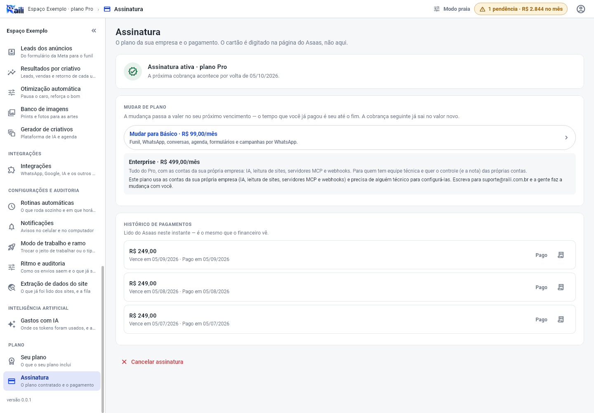Click the Leads dos anúncios inbox icon
Viewport: 594px width, 413px height.
pyautogui.click(x=12, y=52)
